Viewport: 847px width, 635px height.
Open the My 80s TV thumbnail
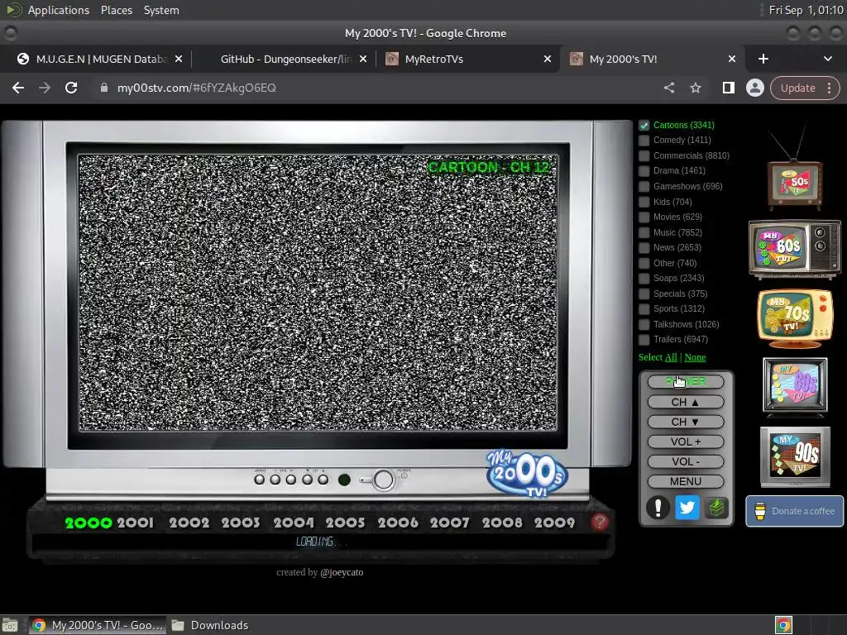[x=795, y=387]
